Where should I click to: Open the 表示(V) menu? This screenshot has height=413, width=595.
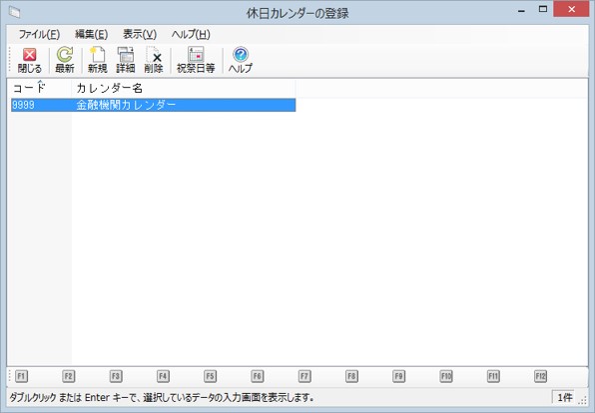tap(140, 35)
